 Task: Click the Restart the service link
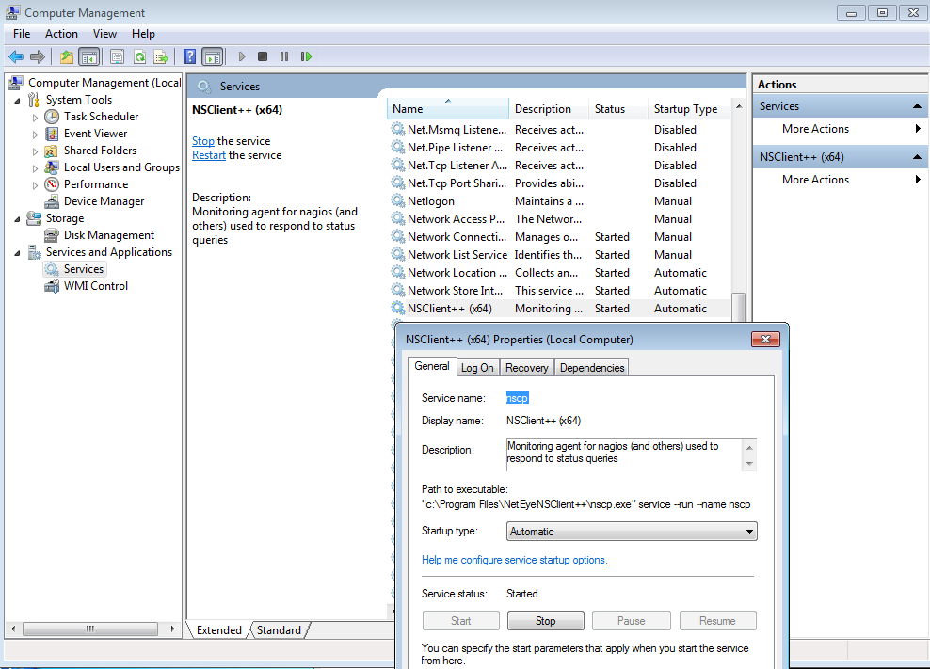pos(209,155)
